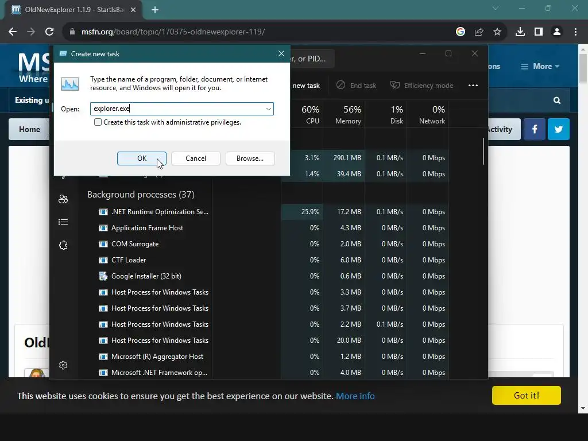Viewport: 588px width, 441px height.
Task: Open Chrome Downloads icon
Action: (x=520, y=32)
